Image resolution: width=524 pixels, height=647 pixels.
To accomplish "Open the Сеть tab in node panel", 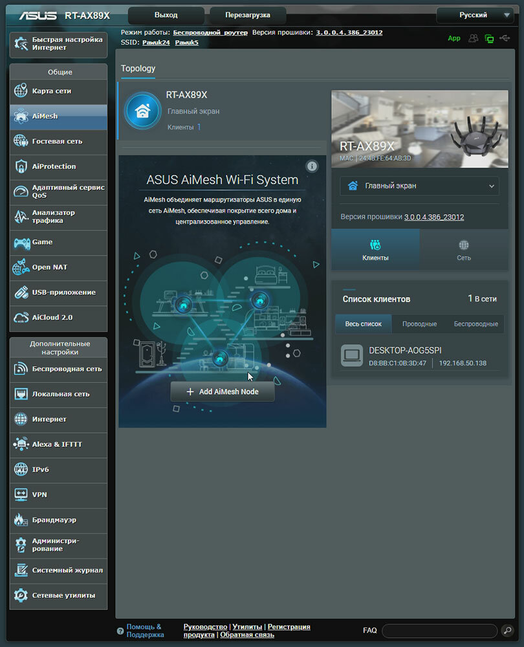I will coord(464,250).
